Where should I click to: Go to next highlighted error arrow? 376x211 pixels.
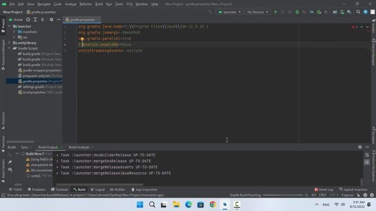[x=367, y=27]
